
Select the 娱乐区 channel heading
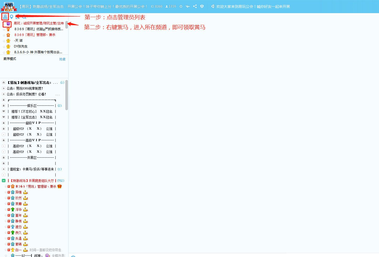[x=31, y=106]
